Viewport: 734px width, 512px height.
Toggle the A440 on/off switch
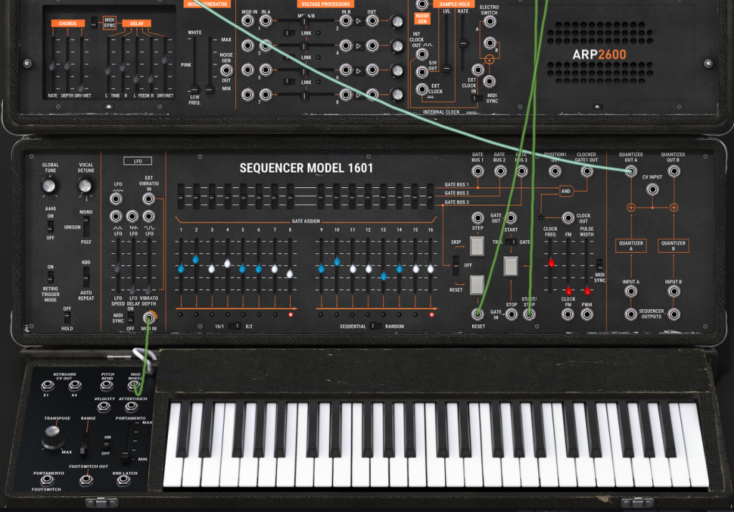click(x=50, y=227)
